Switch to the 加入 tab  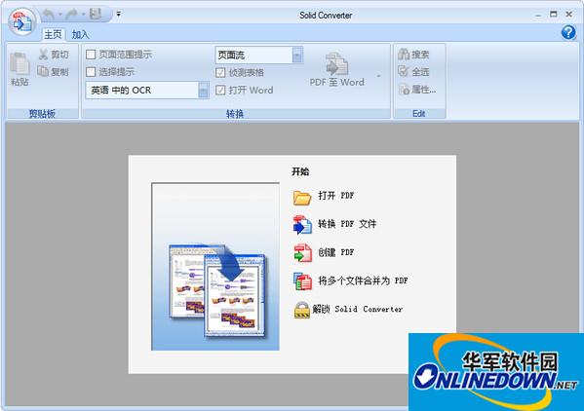coord(80,35)
